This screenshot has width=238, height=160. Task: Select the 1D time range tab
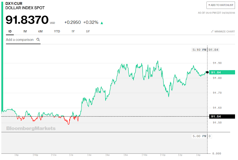click(x=10, y=31)
